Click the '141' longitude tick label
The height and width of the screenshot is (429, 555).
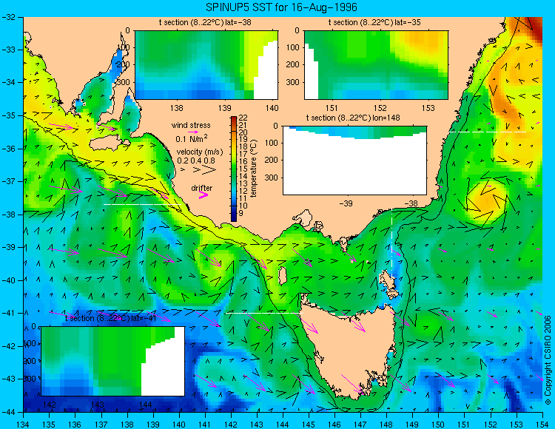pyautogui.click(x=205, y=425)
